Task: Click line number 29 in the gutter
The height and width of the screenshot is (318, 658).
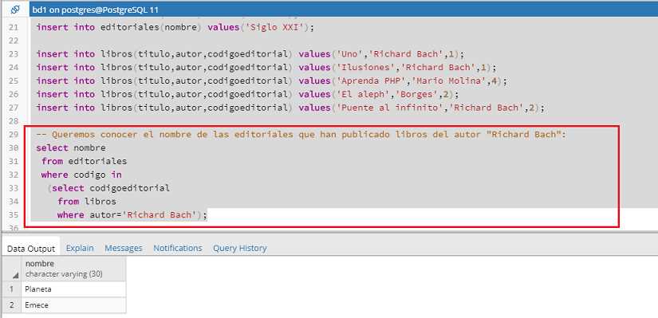Action: click(x=14, y=135)
